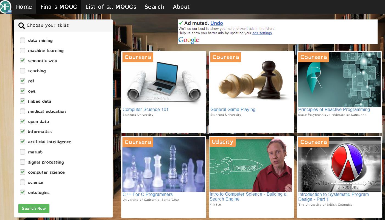Image resolution: width=385 pixels, height=220 pixels.
Task: Enable machine learning checkbox
Action: click(23, 50)
